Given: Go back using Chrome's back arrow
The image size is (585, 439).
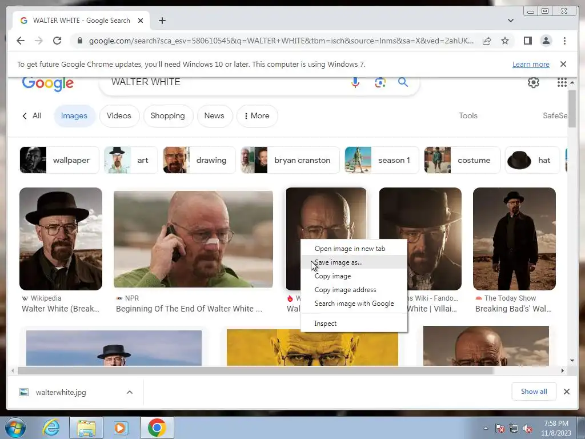Looking at the screenshot, I should pos(21,41).
